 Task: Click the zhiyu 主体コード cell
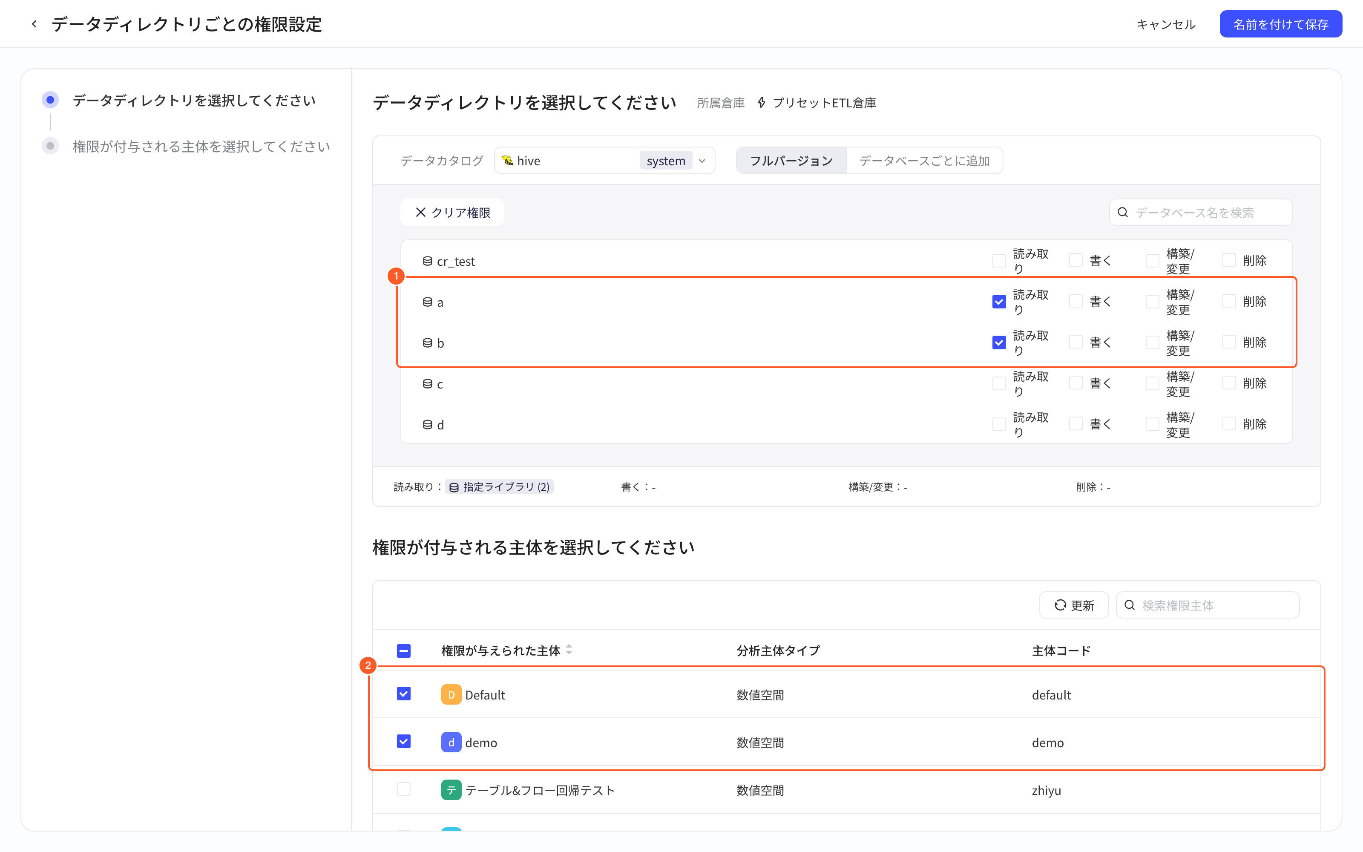click(x=1047, y=790)
